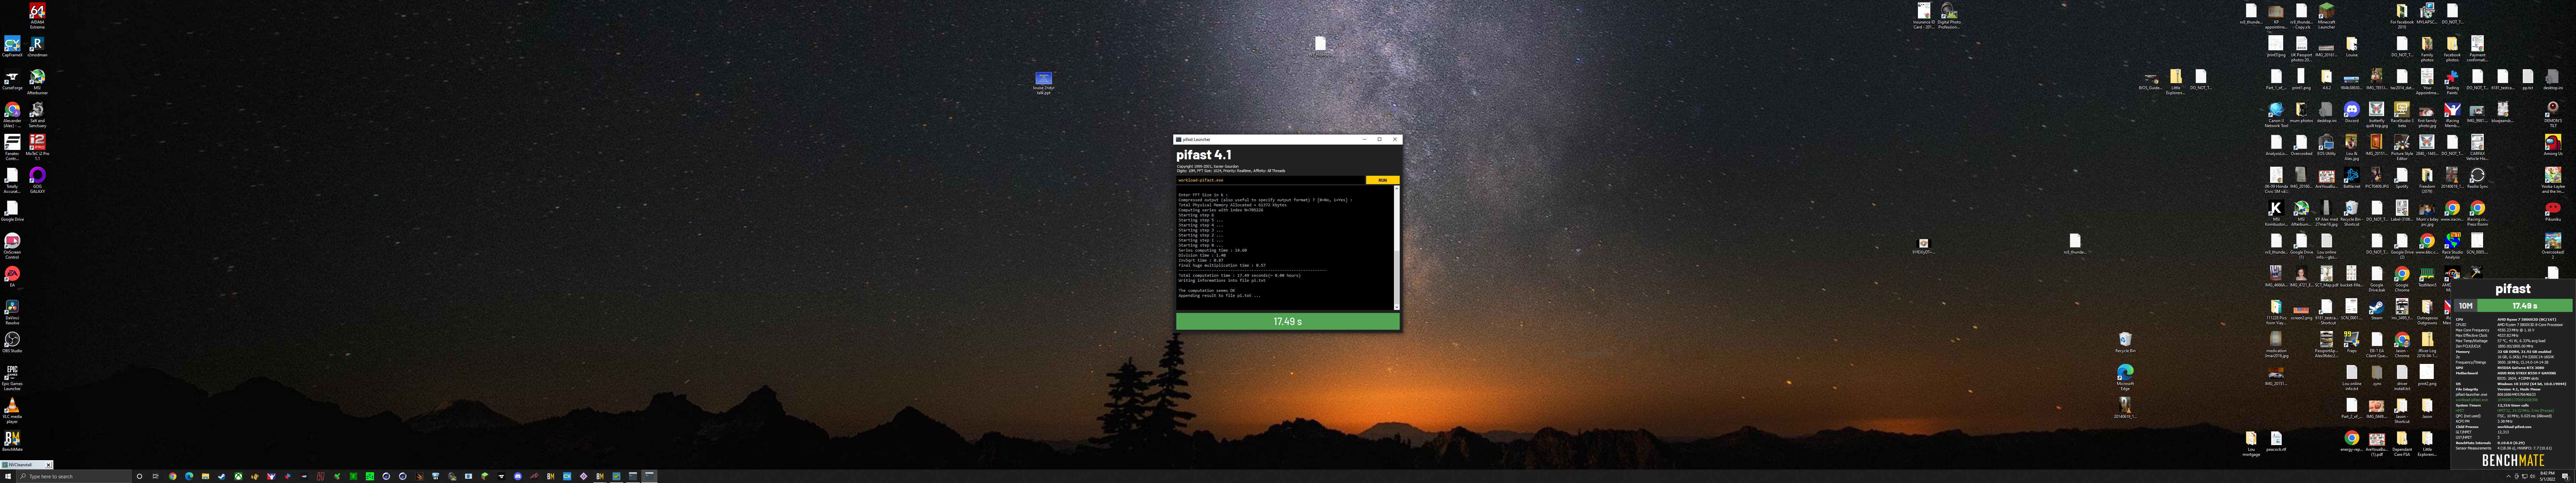The height and width of the screenshot is (483, 2576).
Task: Click the yellow RUN button in pifast Launcher
Action: tap(1382, 180)
